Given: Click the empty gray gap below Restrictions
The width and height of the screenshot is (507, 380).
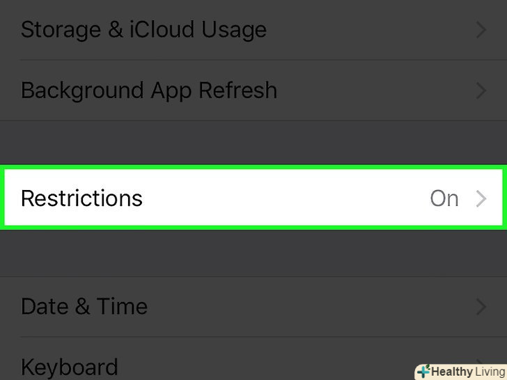Looking at the screenshot, I should click(253, 252).
